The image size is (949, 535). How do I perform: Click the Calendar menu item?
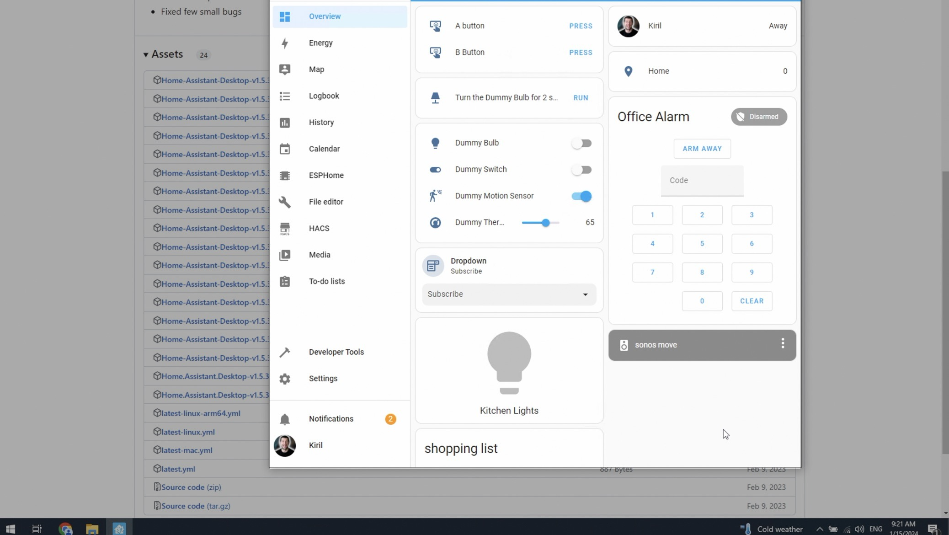coord(325,149)
